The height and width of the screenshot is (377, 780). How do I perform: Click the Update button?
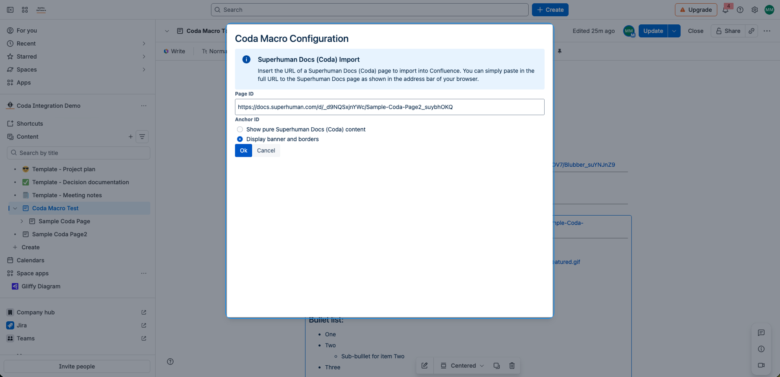click(653, 31)
